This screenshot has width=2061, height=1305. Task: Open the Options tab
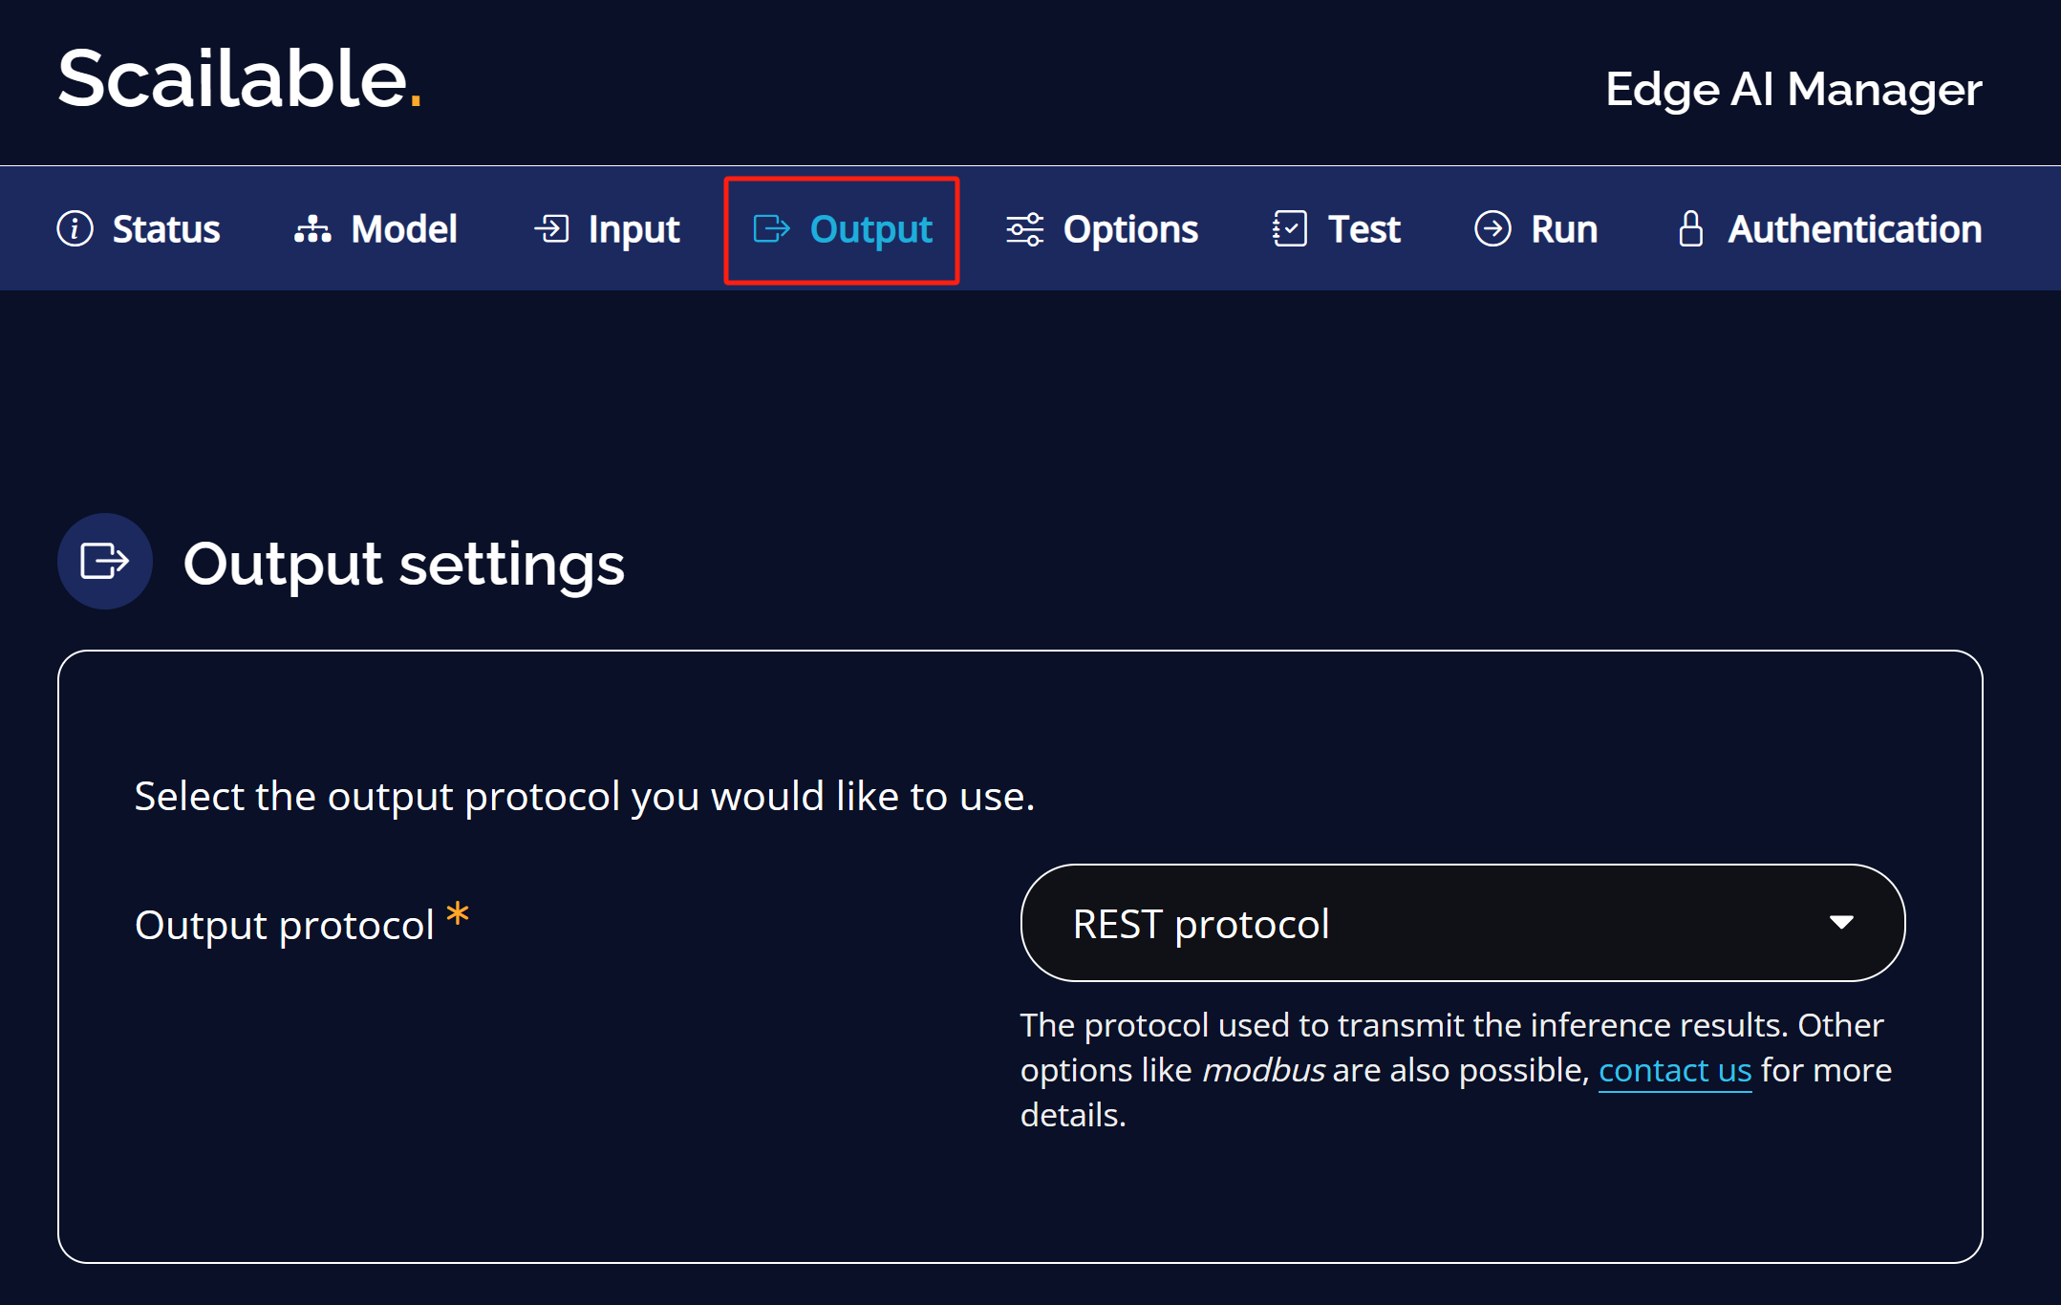pos(1102,229)
